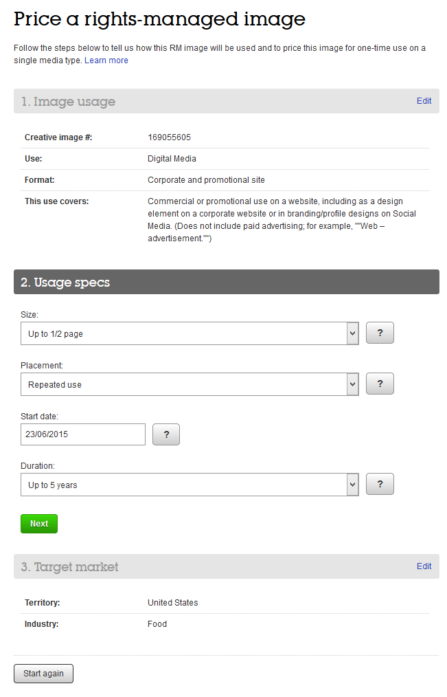
Task: Select the 1. Image usage section header
Action: 68,102
